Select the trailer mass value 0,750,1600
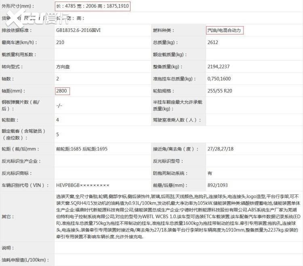This screenshot has width=303, height=266. pos(219,79)
